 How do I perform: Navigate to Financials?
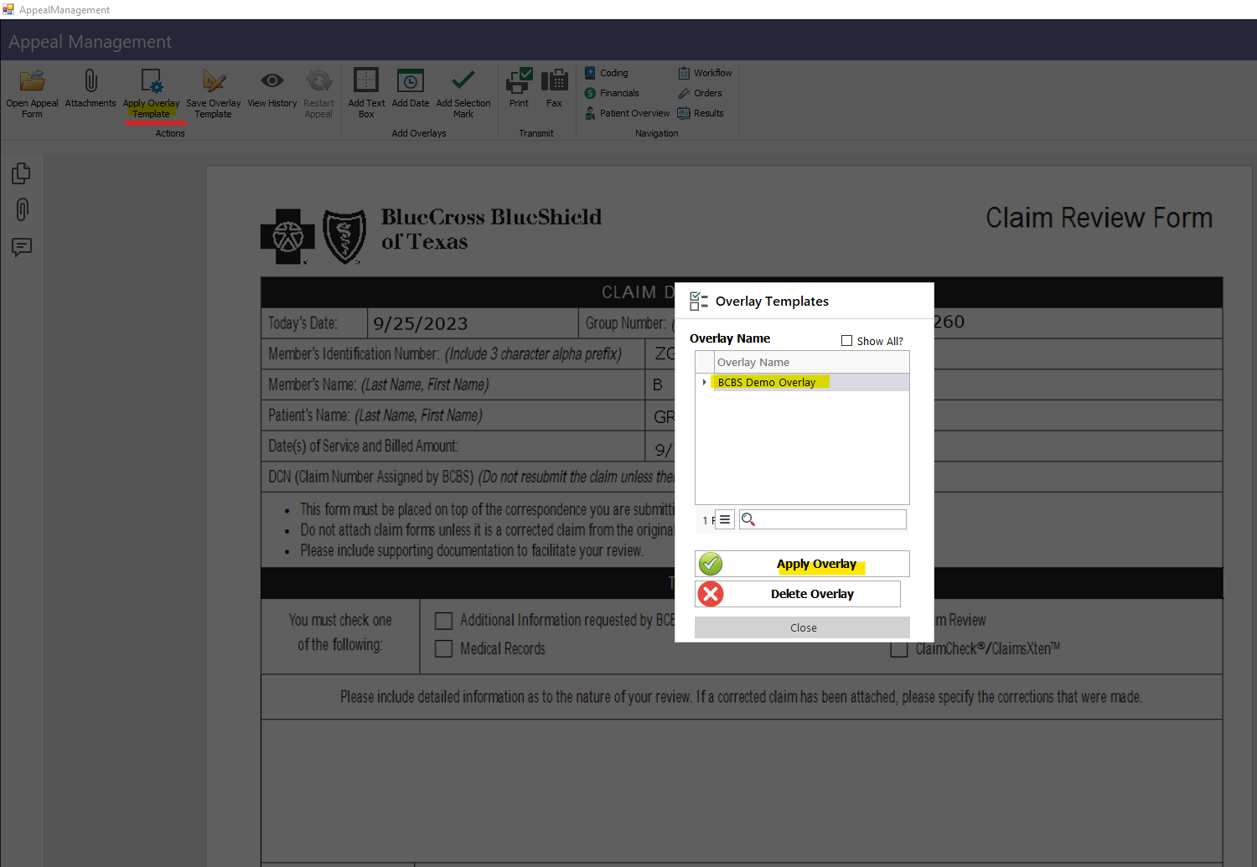[x=612, y=93]
